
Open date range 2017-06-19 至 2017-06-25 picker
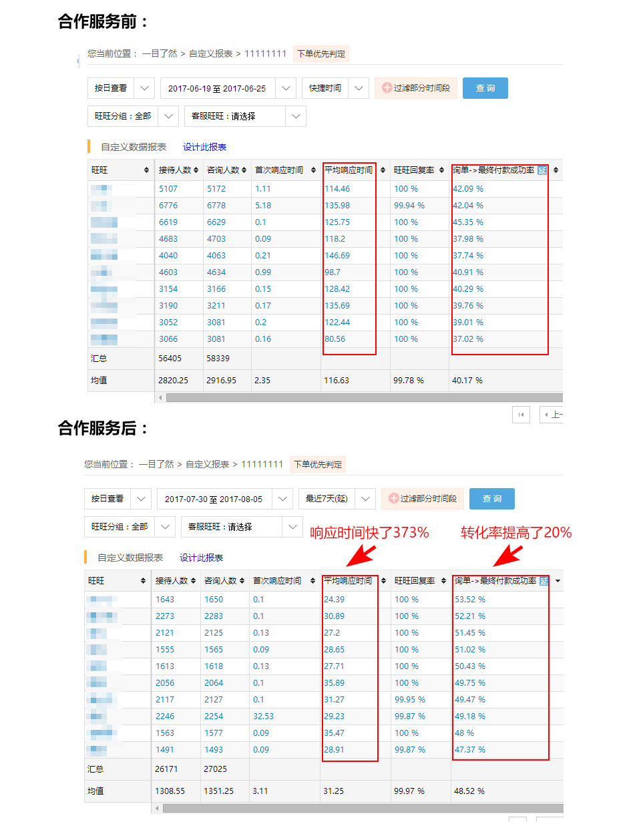click(228, 88)
